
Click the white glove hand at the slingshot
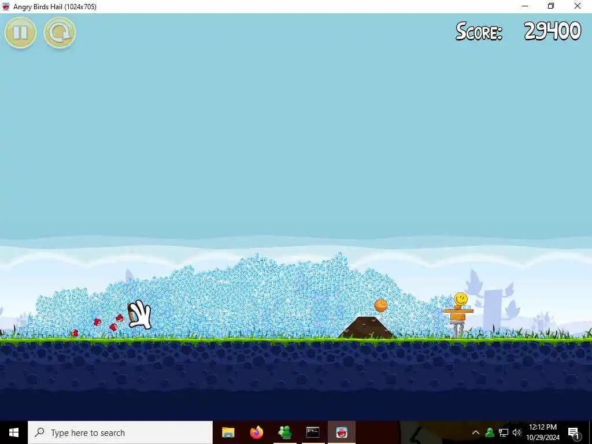tap(140, 315)
